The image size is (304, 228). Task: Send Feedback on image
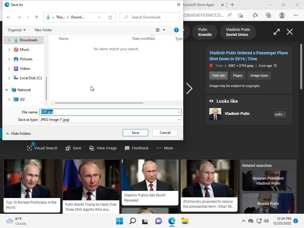(x=137, y=148)
